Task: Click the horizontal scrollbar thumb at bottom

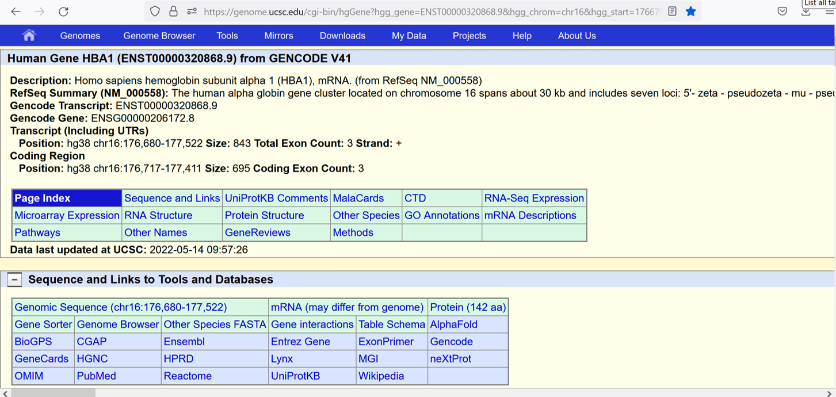Action: pos(53,393)
